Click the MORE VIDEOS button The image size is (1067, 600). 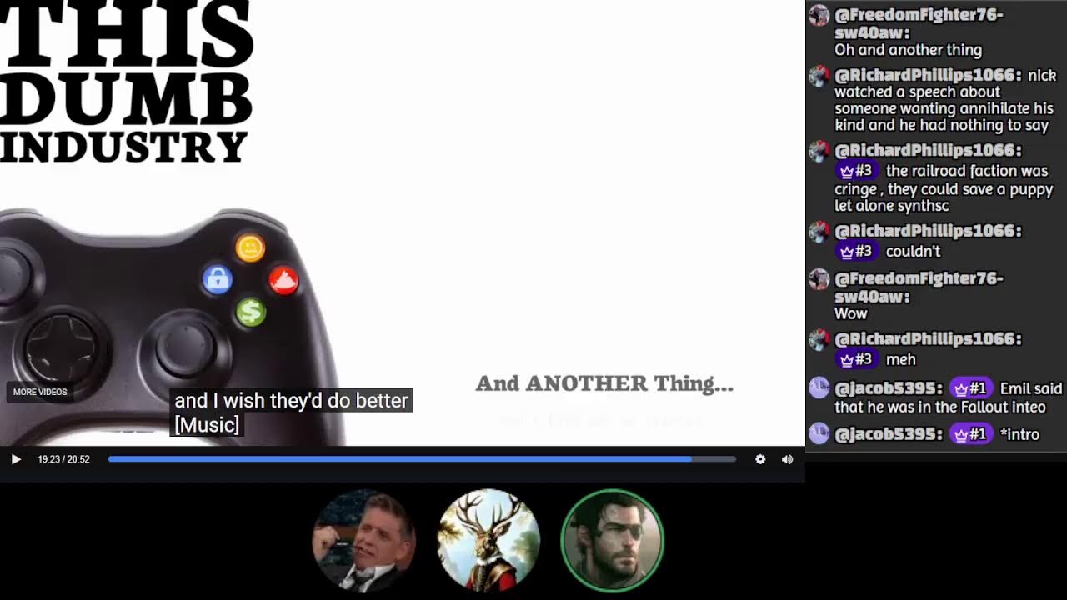[x=40, y=392]
